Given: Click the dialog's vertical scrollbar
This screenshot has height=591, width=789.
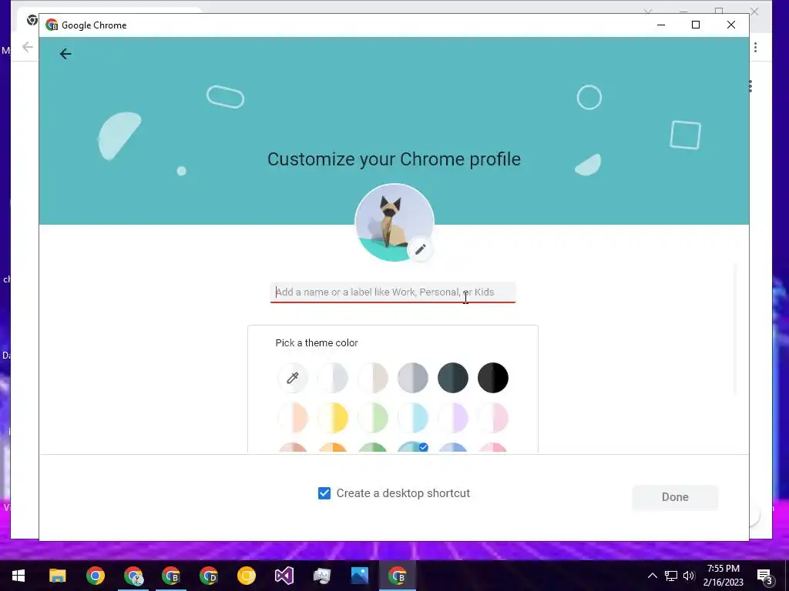Looking at the screenshot, I should pyautogui.click(x=735, y=329).
